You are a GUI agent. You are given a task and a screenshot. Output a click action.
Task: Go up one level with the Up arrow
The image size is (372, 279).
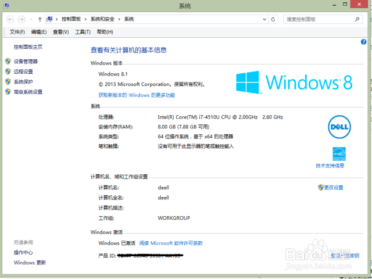tap(40, 19)
